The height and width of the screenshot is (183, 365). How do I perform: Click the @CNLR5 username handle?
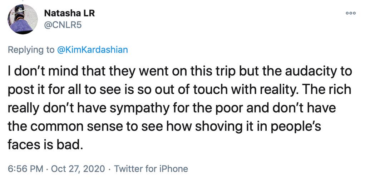60,25
